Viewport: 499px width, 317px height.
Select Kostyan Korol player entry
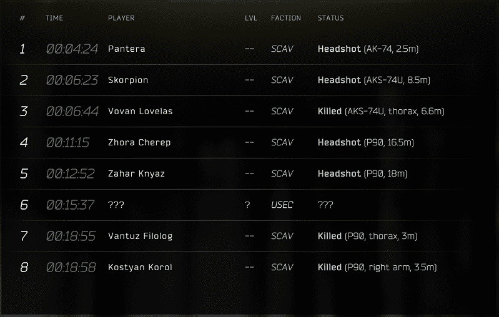pyautogui.click(x=140, y=267)
